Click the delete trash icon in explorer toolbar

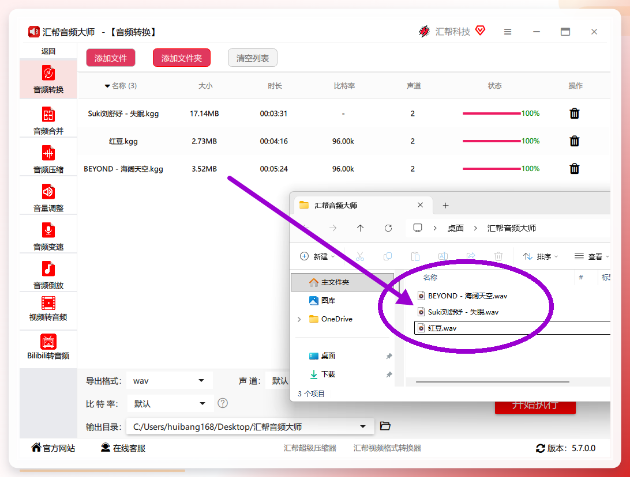(498, 256)
